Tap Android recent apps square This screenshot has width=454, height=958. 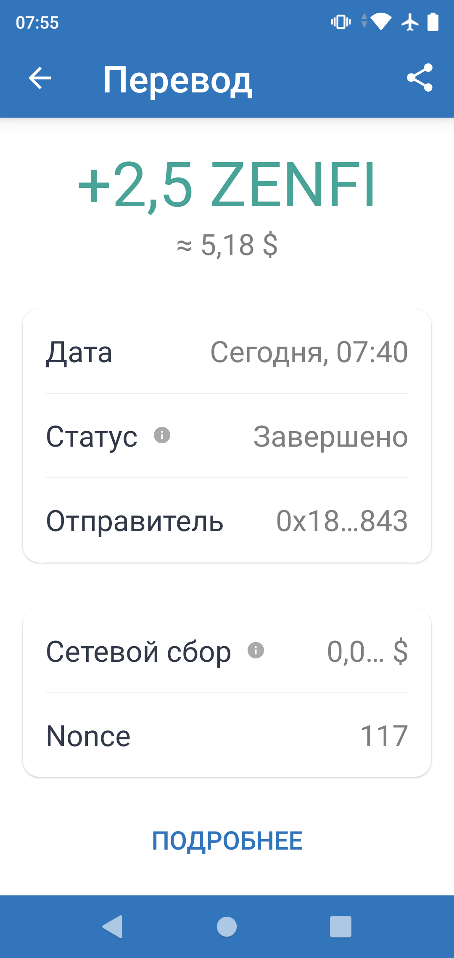(340, 926)
